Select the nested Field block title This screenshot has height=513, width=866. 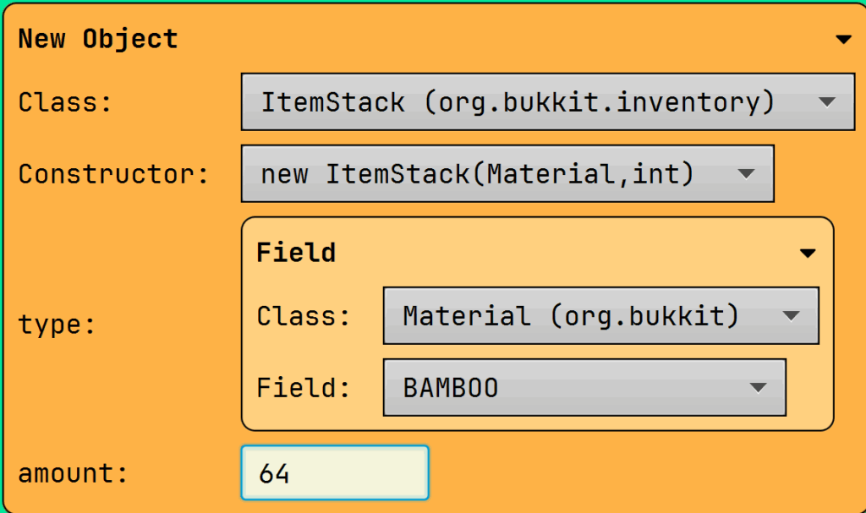tap(296, 253)
